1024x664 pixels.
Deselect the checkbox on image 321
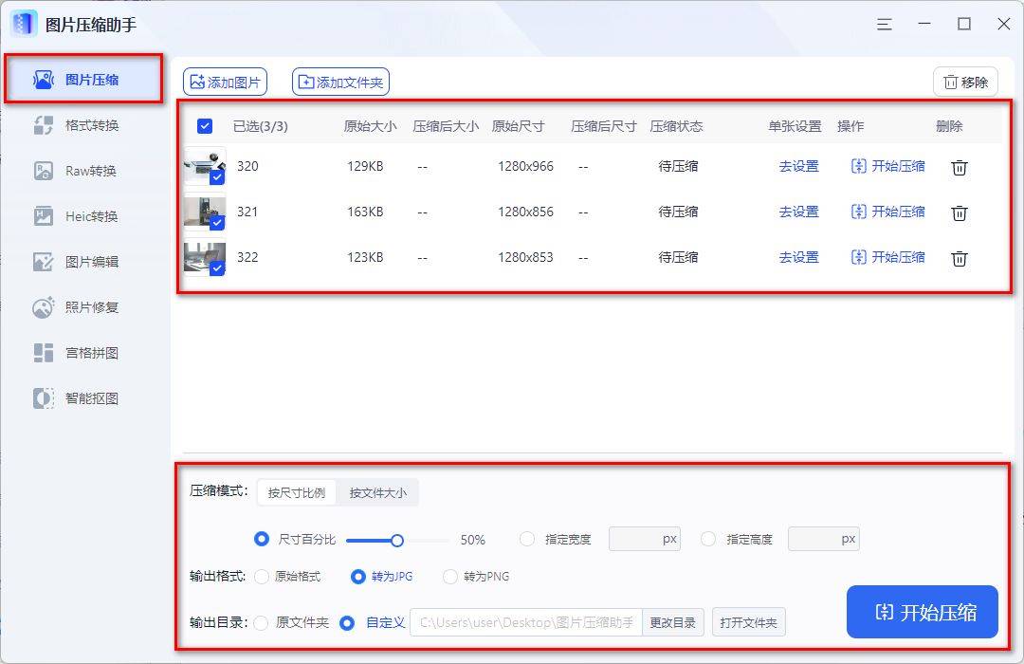(216, 224)
